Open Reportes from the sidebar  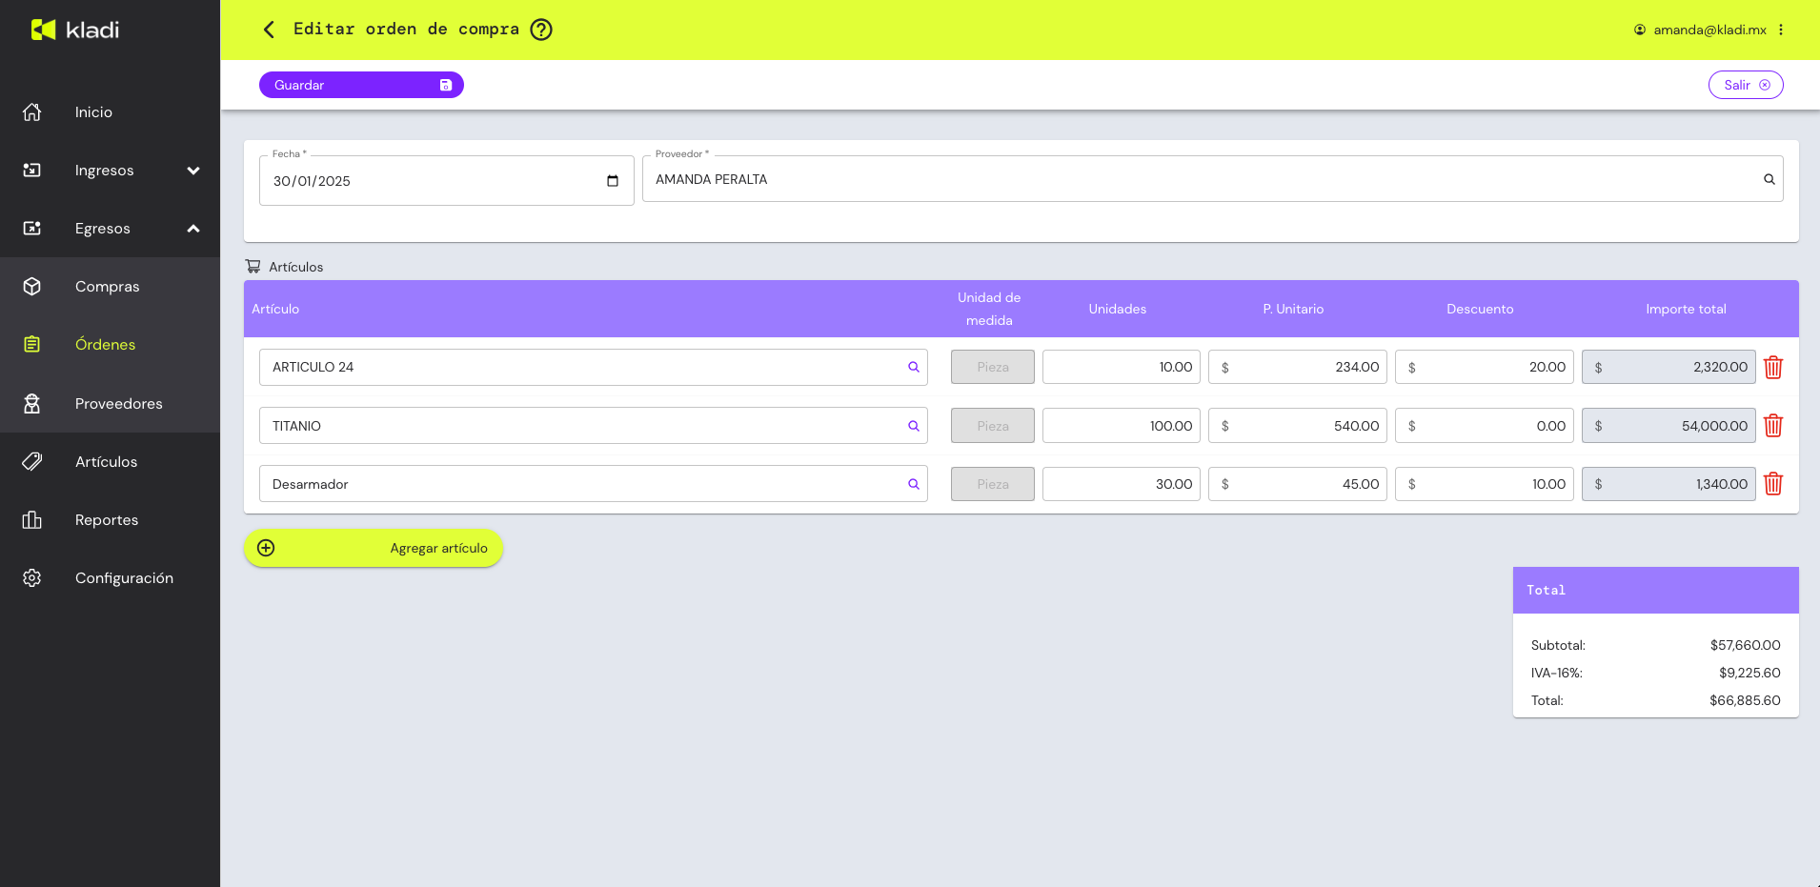pyautogui.click(x=107, y=520)
